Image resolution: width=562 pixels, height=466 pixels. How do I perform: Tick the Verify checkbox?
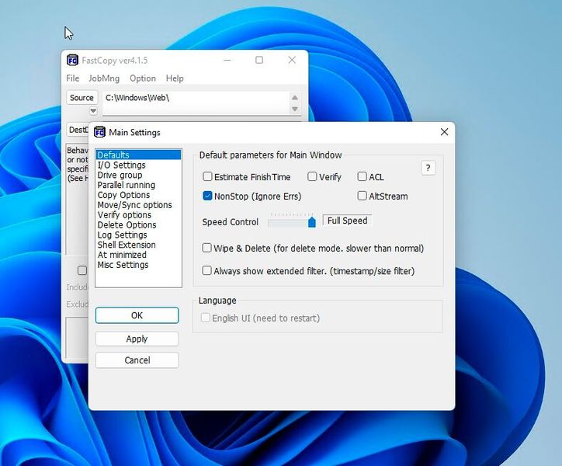point(312,177)
